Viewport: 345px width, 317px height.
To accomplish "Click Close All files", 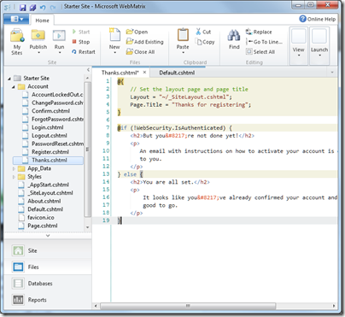I will click(x=140, y=52).
